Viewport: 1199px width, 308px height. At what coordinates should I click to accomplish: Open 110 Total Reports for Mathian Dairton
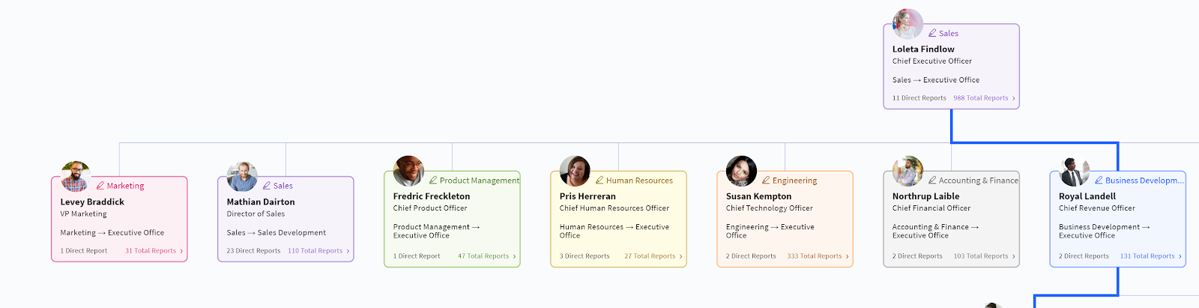click(318, 251)
